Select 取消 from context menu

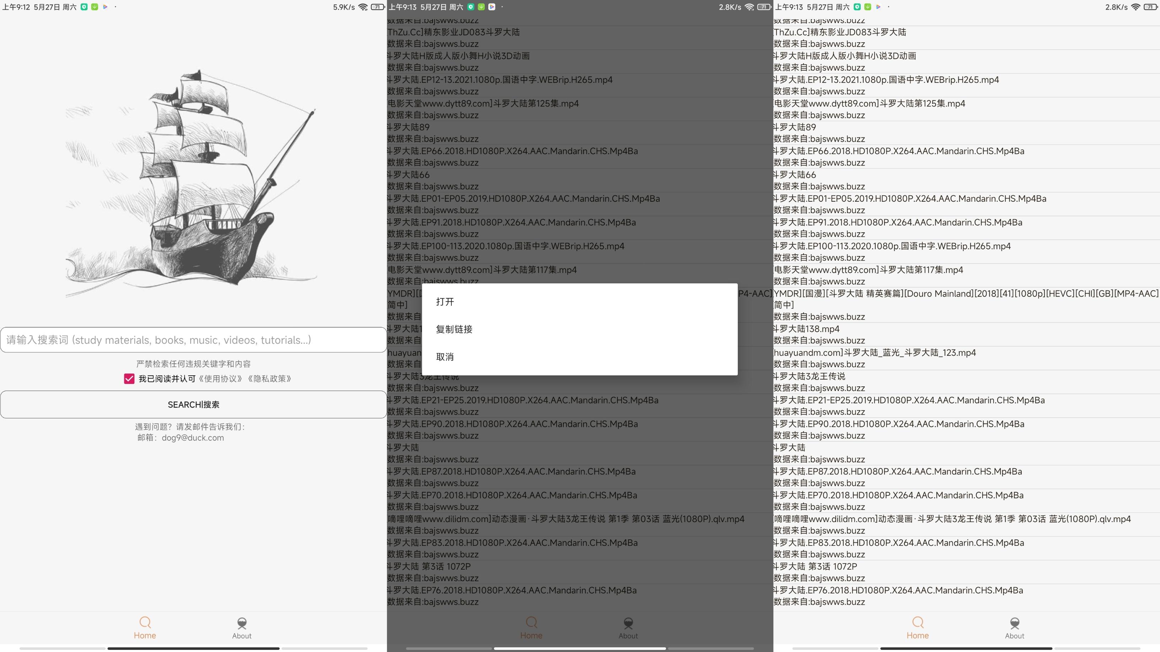click(445, 356)
